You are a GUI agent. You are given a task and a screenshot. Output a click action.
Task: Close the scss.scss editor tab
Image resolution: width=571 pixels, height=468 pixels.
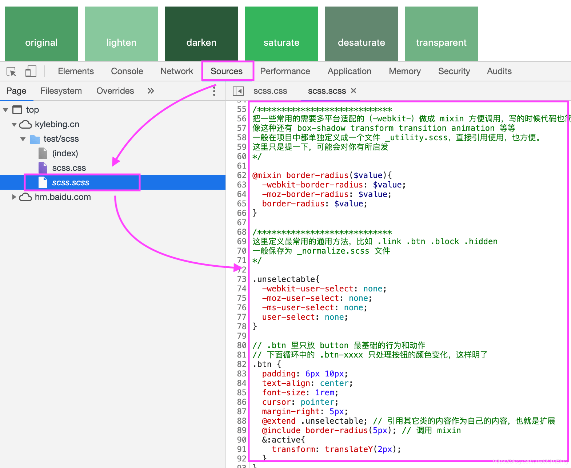[354, 90]
